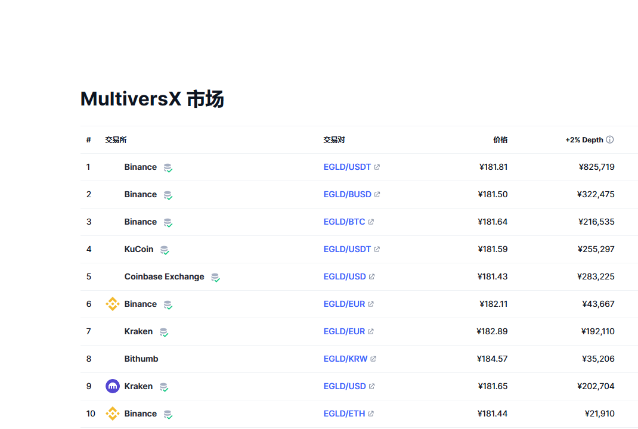This screenshot has height=429, width=638.
Task: Open the Kraken EGLD/USD pair link
Action: [345, 386]
